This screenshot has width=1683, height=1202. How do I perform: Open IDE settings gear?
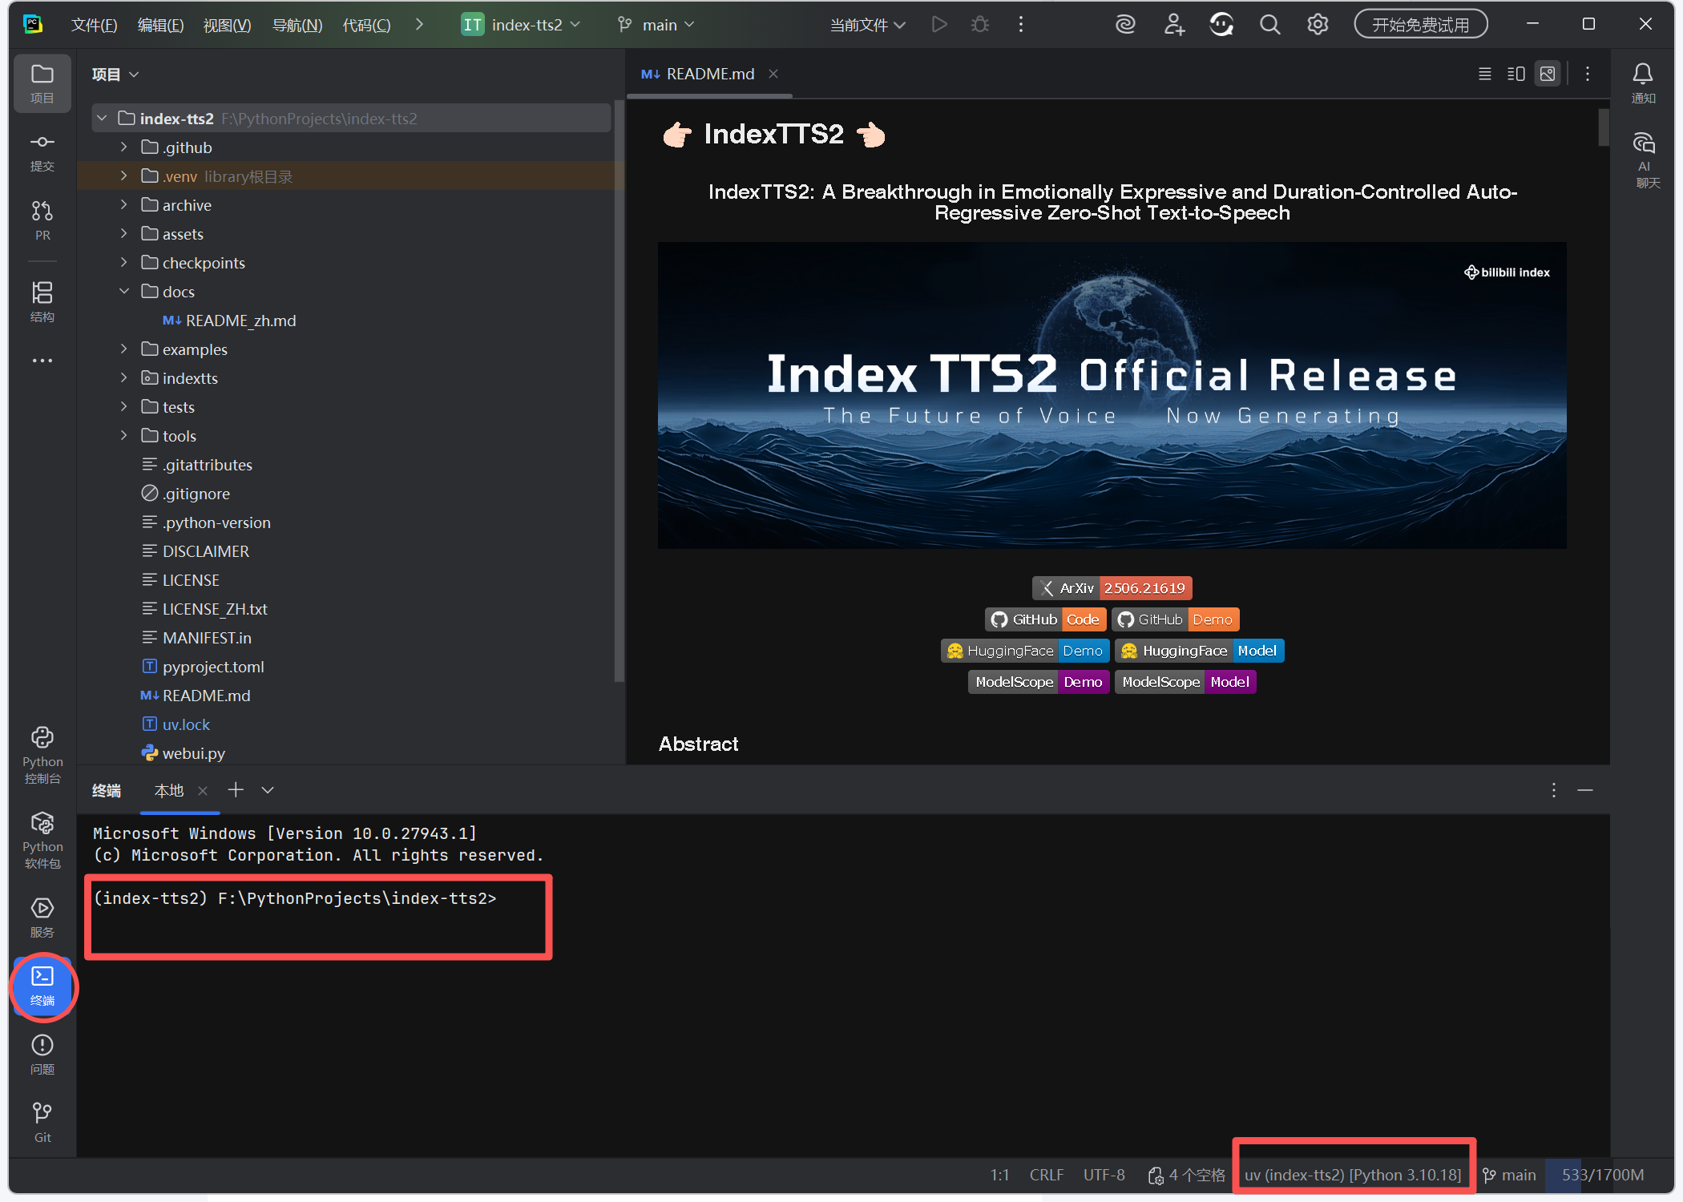click(1318, 25)
